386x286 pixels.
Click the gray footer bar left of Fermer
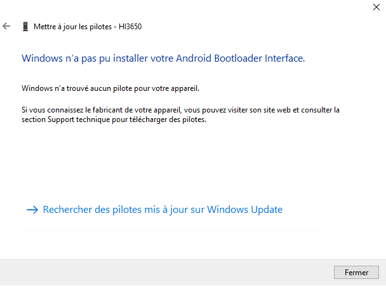(167, 273)
